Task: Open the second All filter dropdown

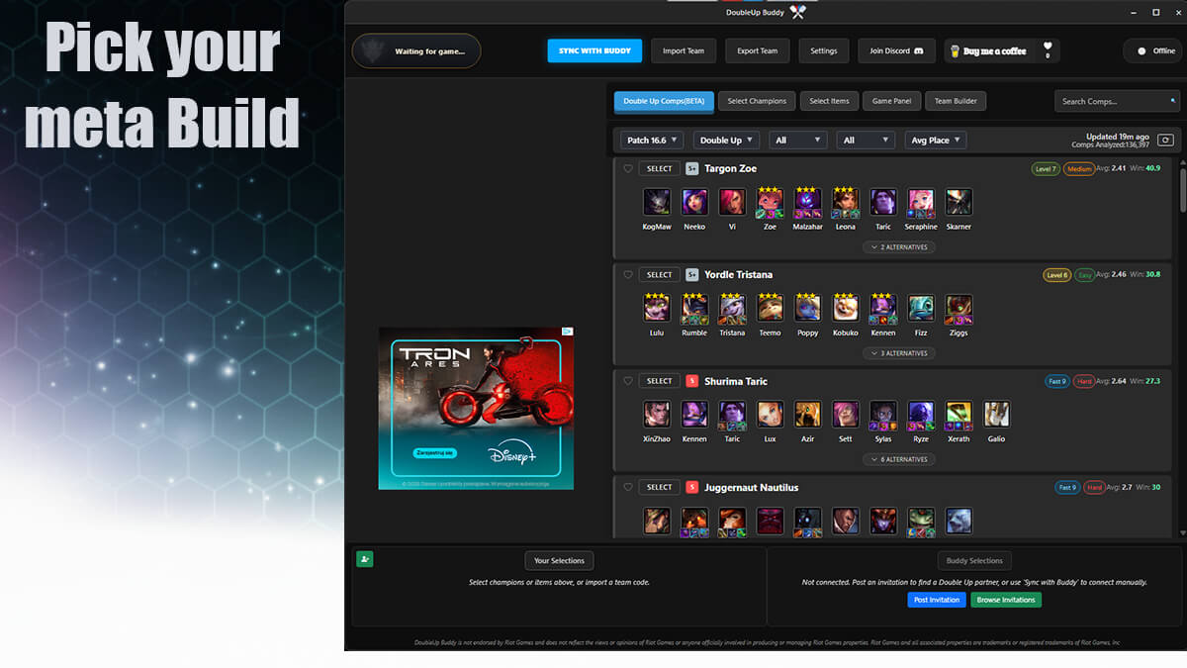Action: tap(866, 141)
